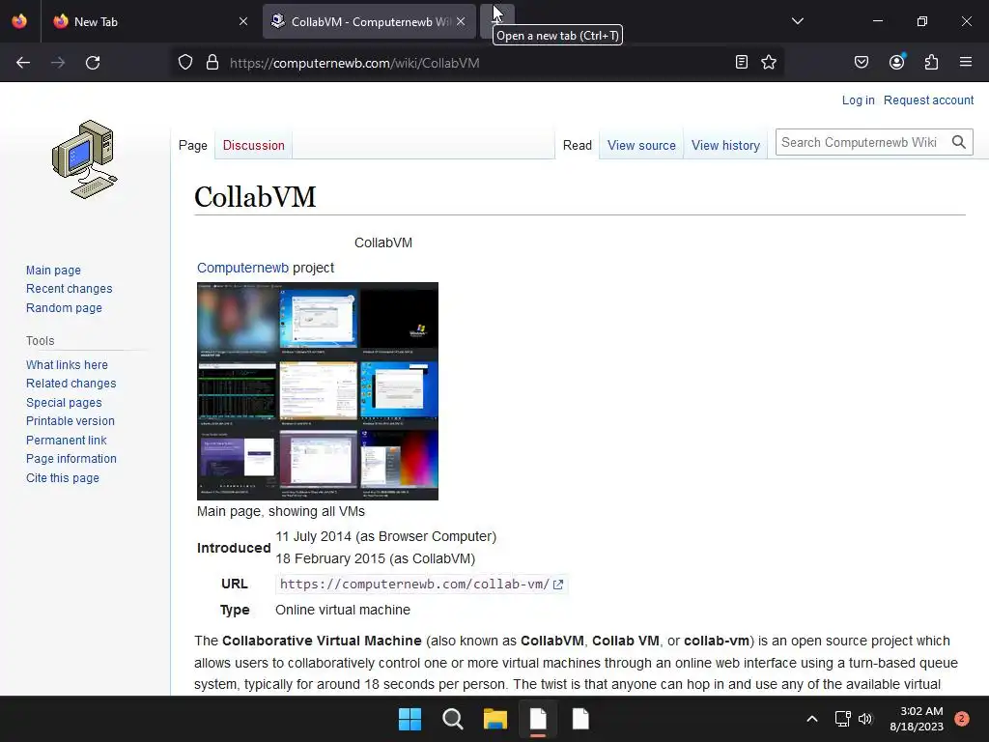
Task: Click the active Firefox taskbar document icon
Action: (538, 719)
